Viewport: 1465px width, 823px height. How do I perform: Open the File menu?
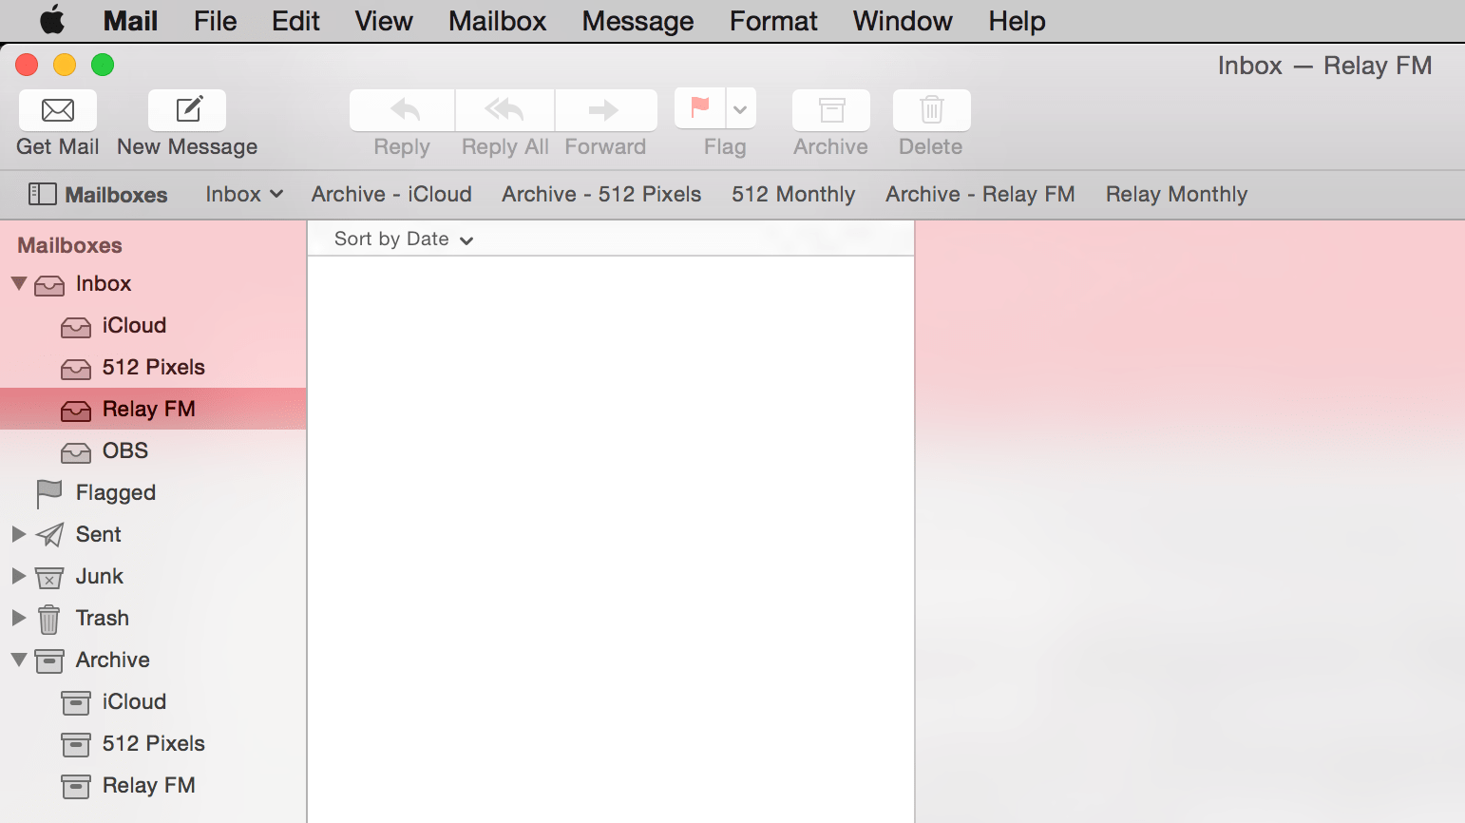pyautogui.click(x=216, y=21)
